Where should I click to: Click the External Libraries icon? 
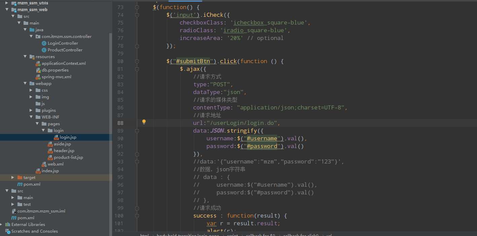(x=8, y=225)
